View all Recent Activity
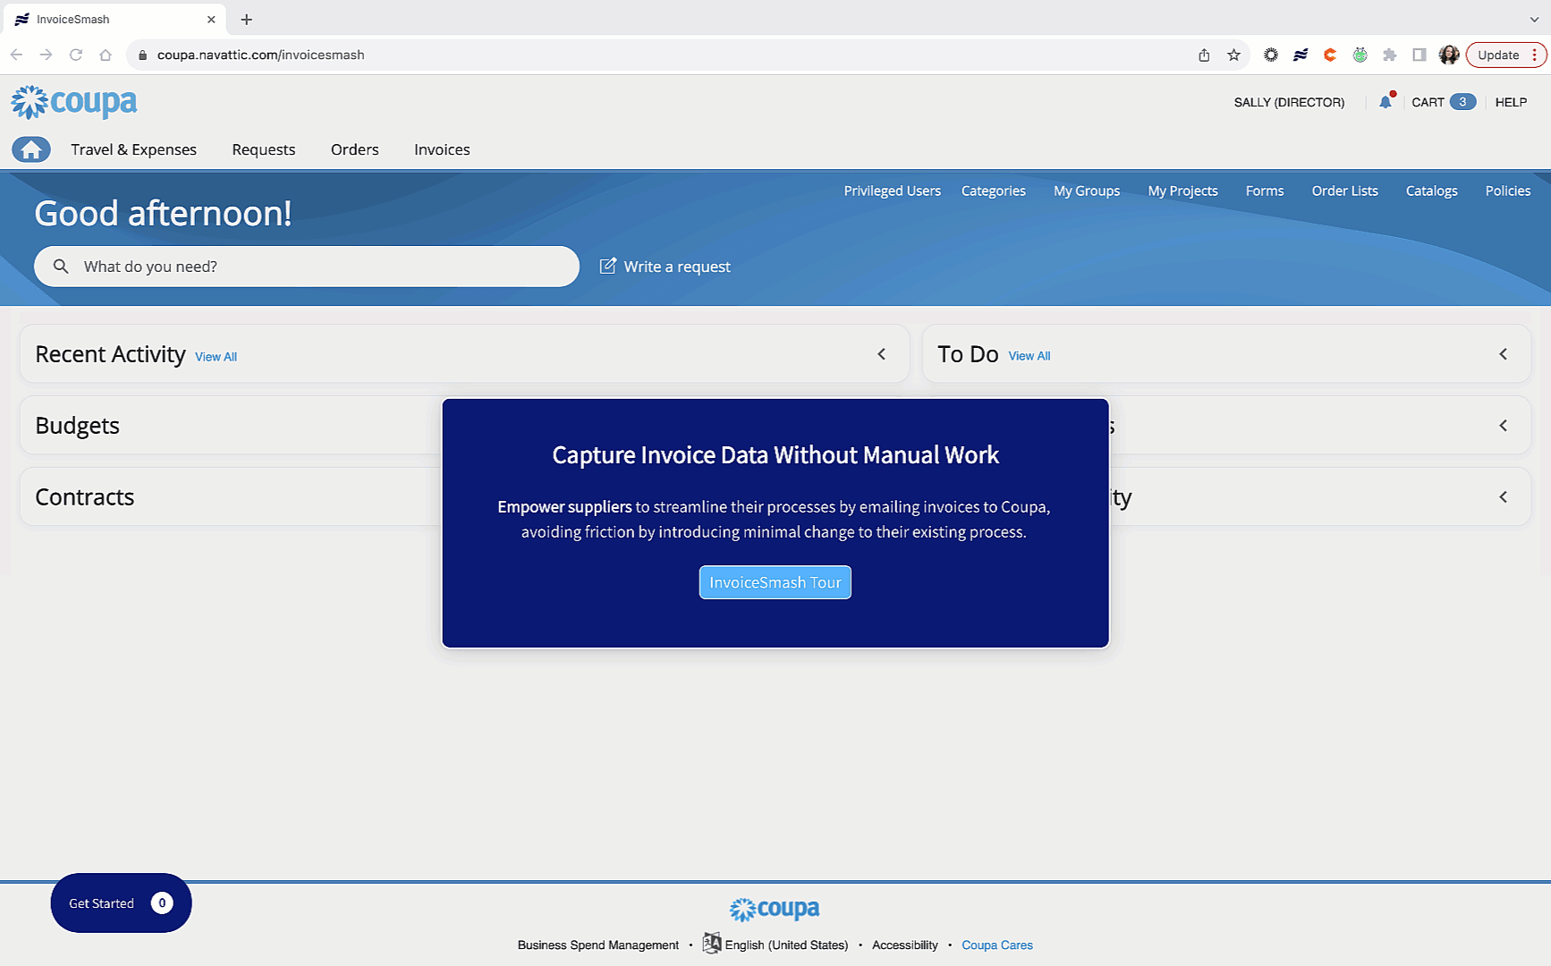The width and height of the screenshot is (1551, 966). click(x=216, y=357)
